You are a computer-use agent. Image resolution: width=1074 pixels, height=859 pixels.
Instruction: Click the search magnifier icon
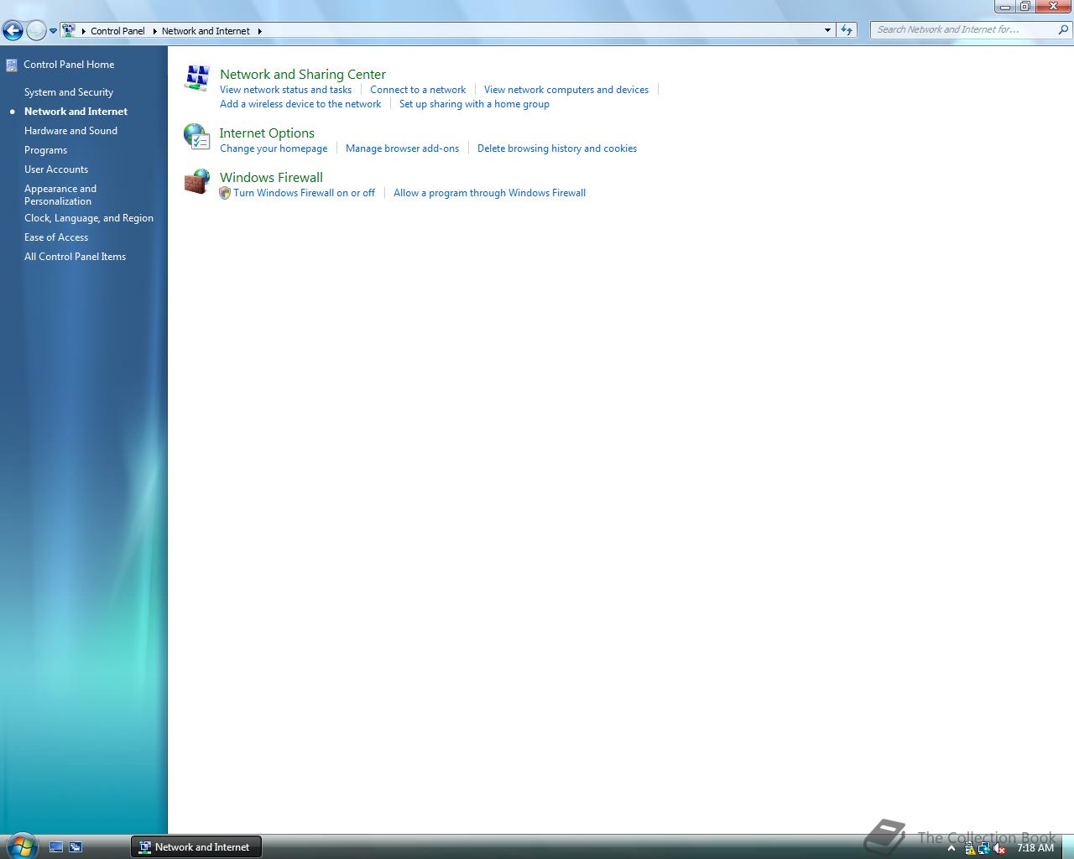point(1064,29)
